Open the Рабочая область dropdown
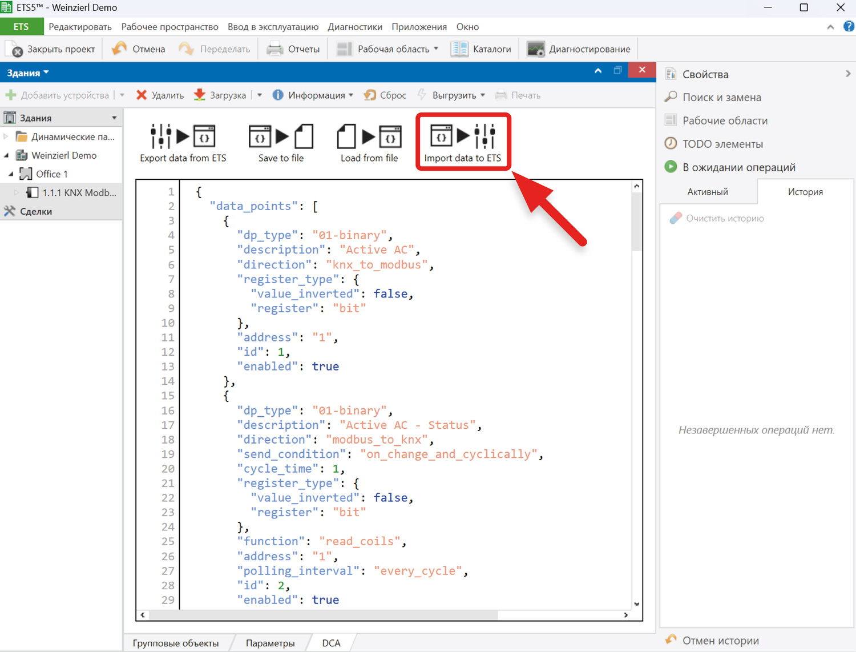856x652 pixels. click(x=436, y=49)
